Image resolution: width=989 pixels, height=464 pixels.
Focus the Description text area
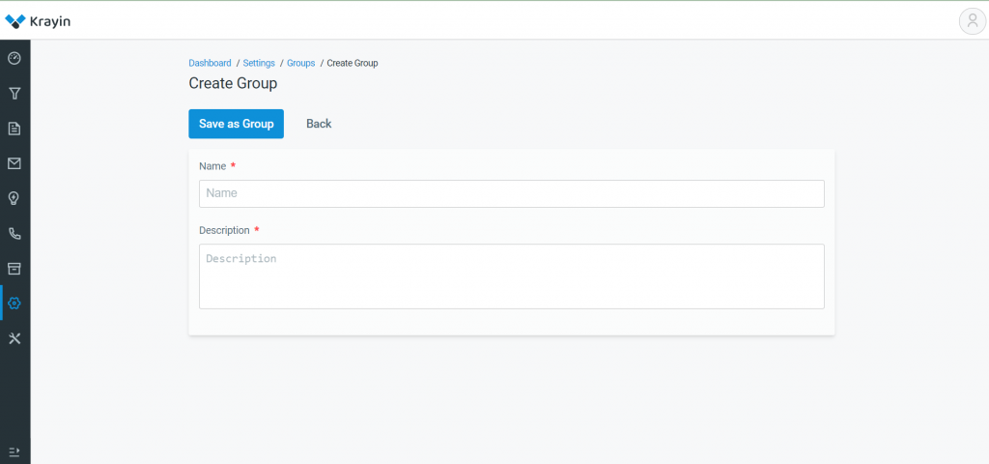[512, 276]
